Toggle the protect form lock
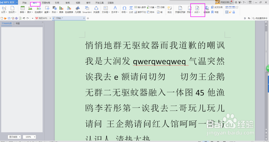 [234, 12]
